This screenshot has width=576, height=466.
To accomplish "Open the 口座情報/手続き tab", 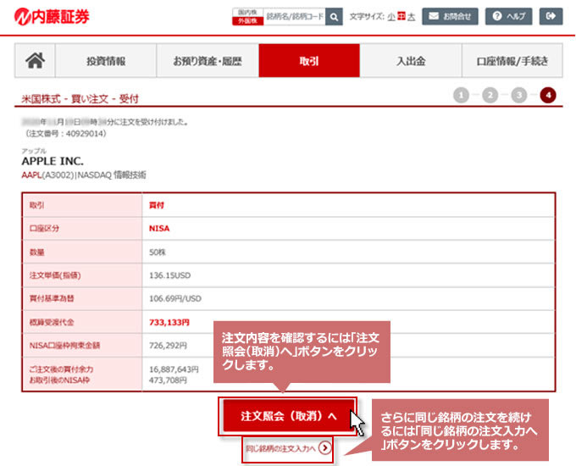I will tap(512, 61).
